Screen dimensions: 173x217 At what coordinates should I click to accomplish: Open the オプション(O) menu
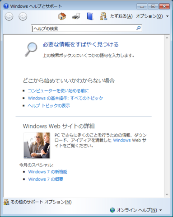[x=150, y=16]
